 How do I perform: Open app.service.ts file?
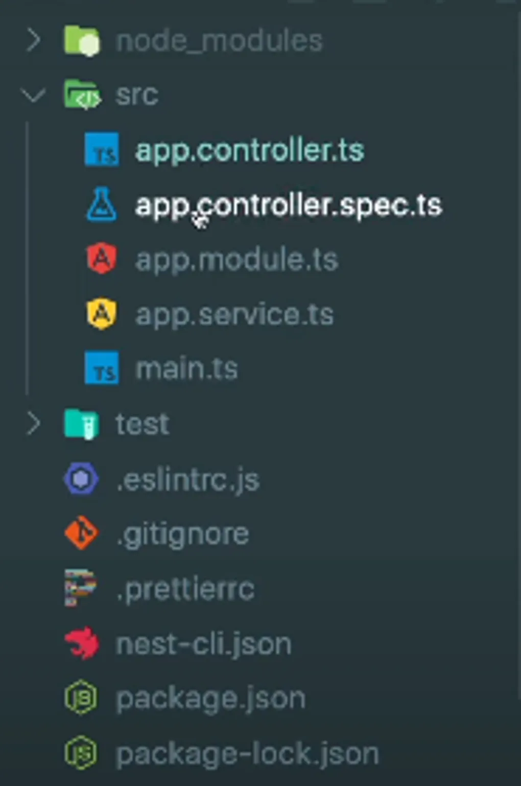coord(234,314)
